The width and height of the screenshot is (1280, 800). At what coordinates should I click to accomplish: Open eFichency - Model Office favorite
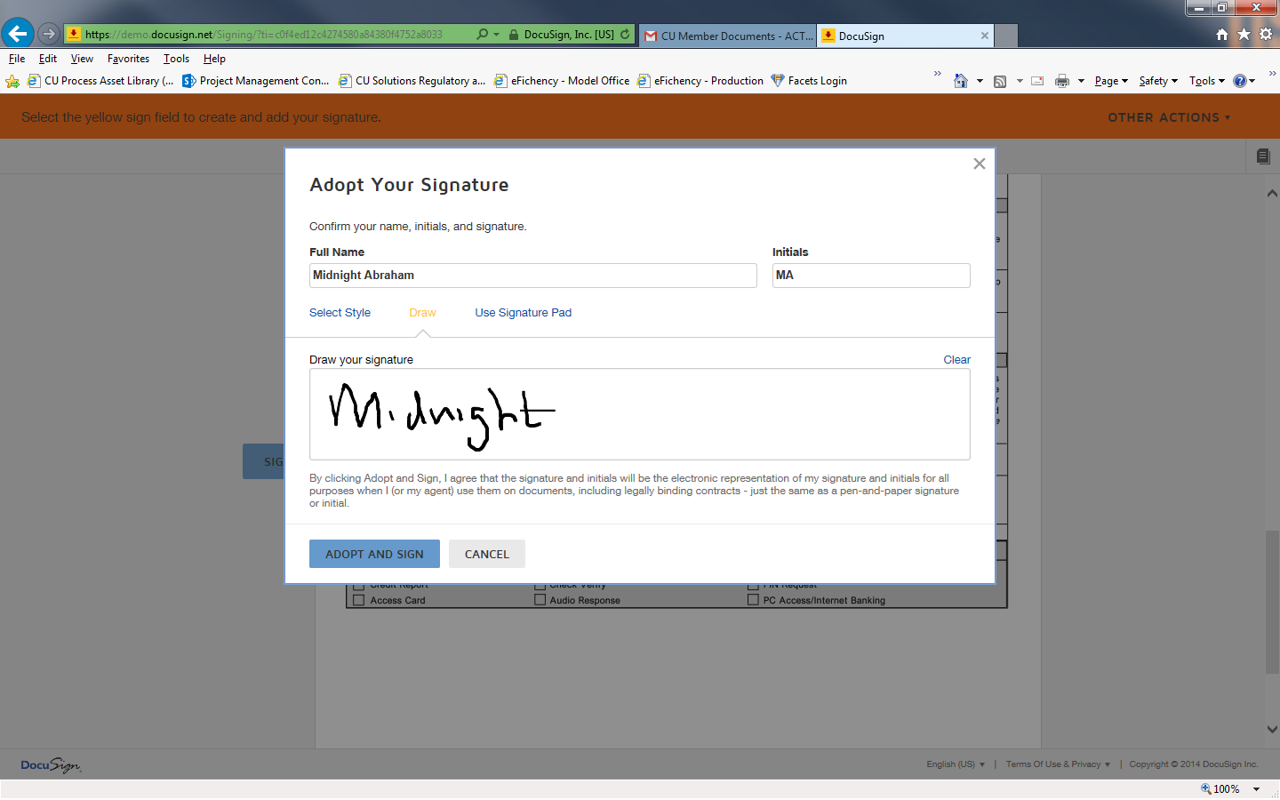(x=562, y=81)
